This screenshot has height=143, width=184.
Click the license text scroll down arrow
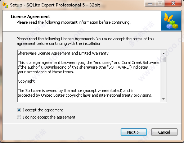(163, 99)
